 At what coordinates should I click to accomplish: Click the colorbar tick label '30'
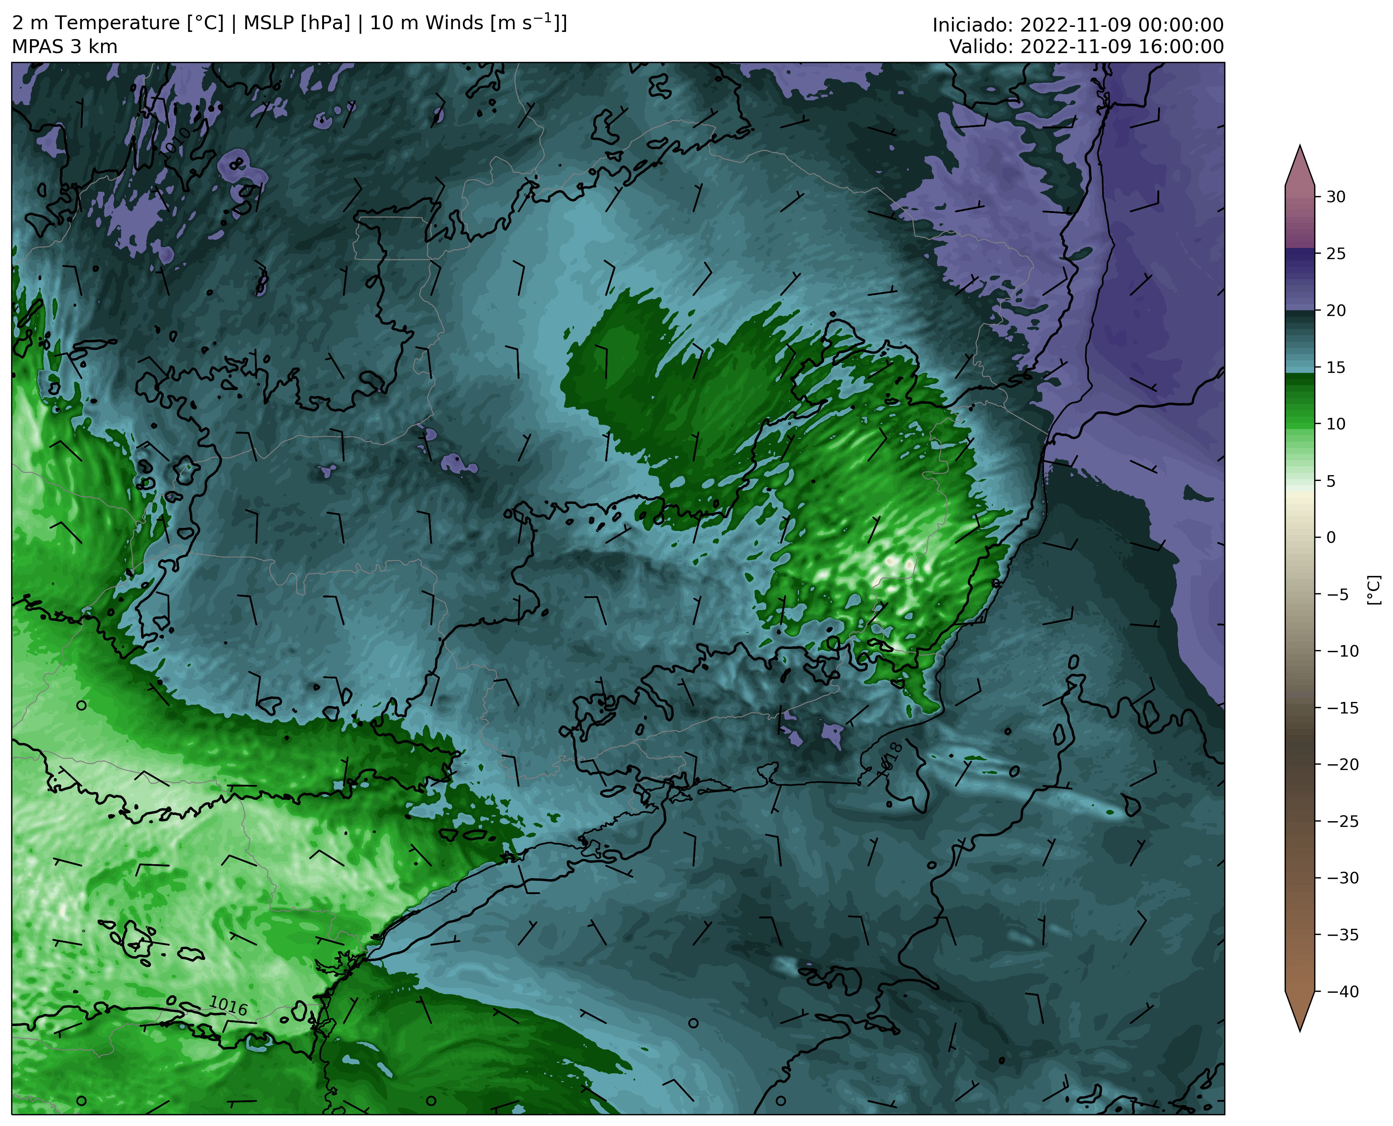1335,196
